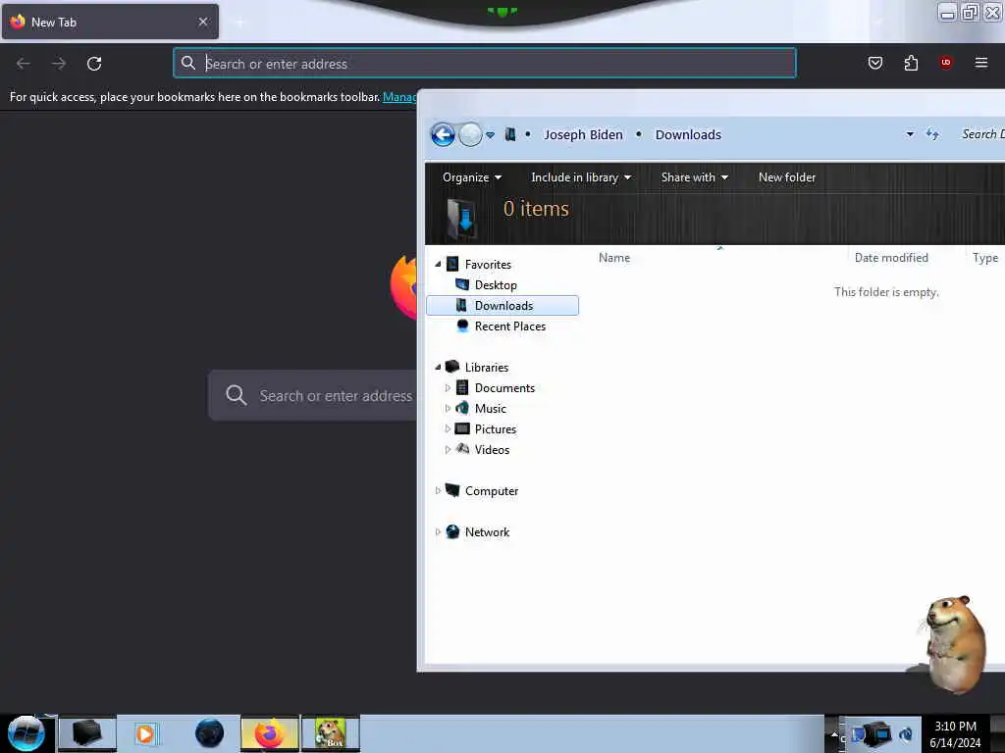This screenshot has height=753, width=1005.
Task: Expand the Documents library
Action: [x=448, y=387]
